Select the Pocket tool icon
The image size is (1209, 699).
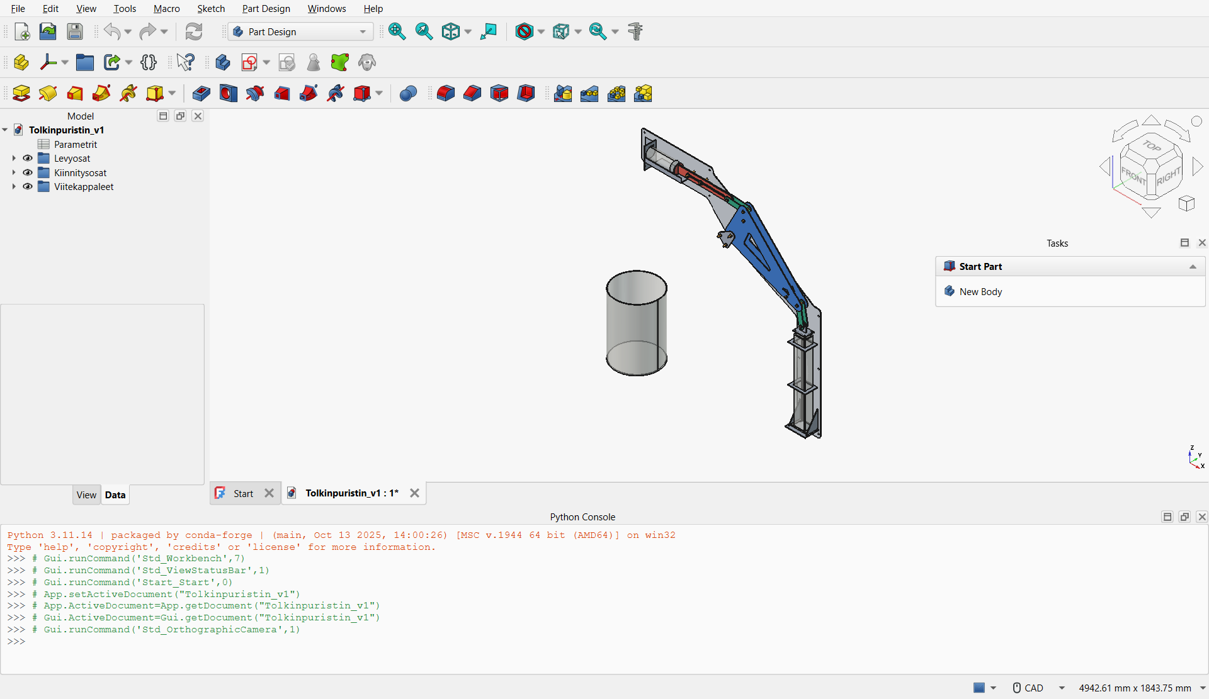click(201, 94)
